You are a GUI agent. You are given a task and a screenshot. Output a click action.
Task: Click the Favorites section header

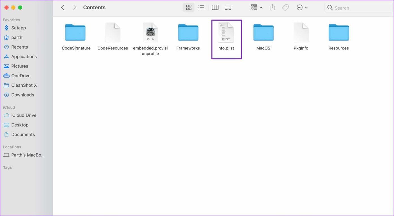pos(12,20)
